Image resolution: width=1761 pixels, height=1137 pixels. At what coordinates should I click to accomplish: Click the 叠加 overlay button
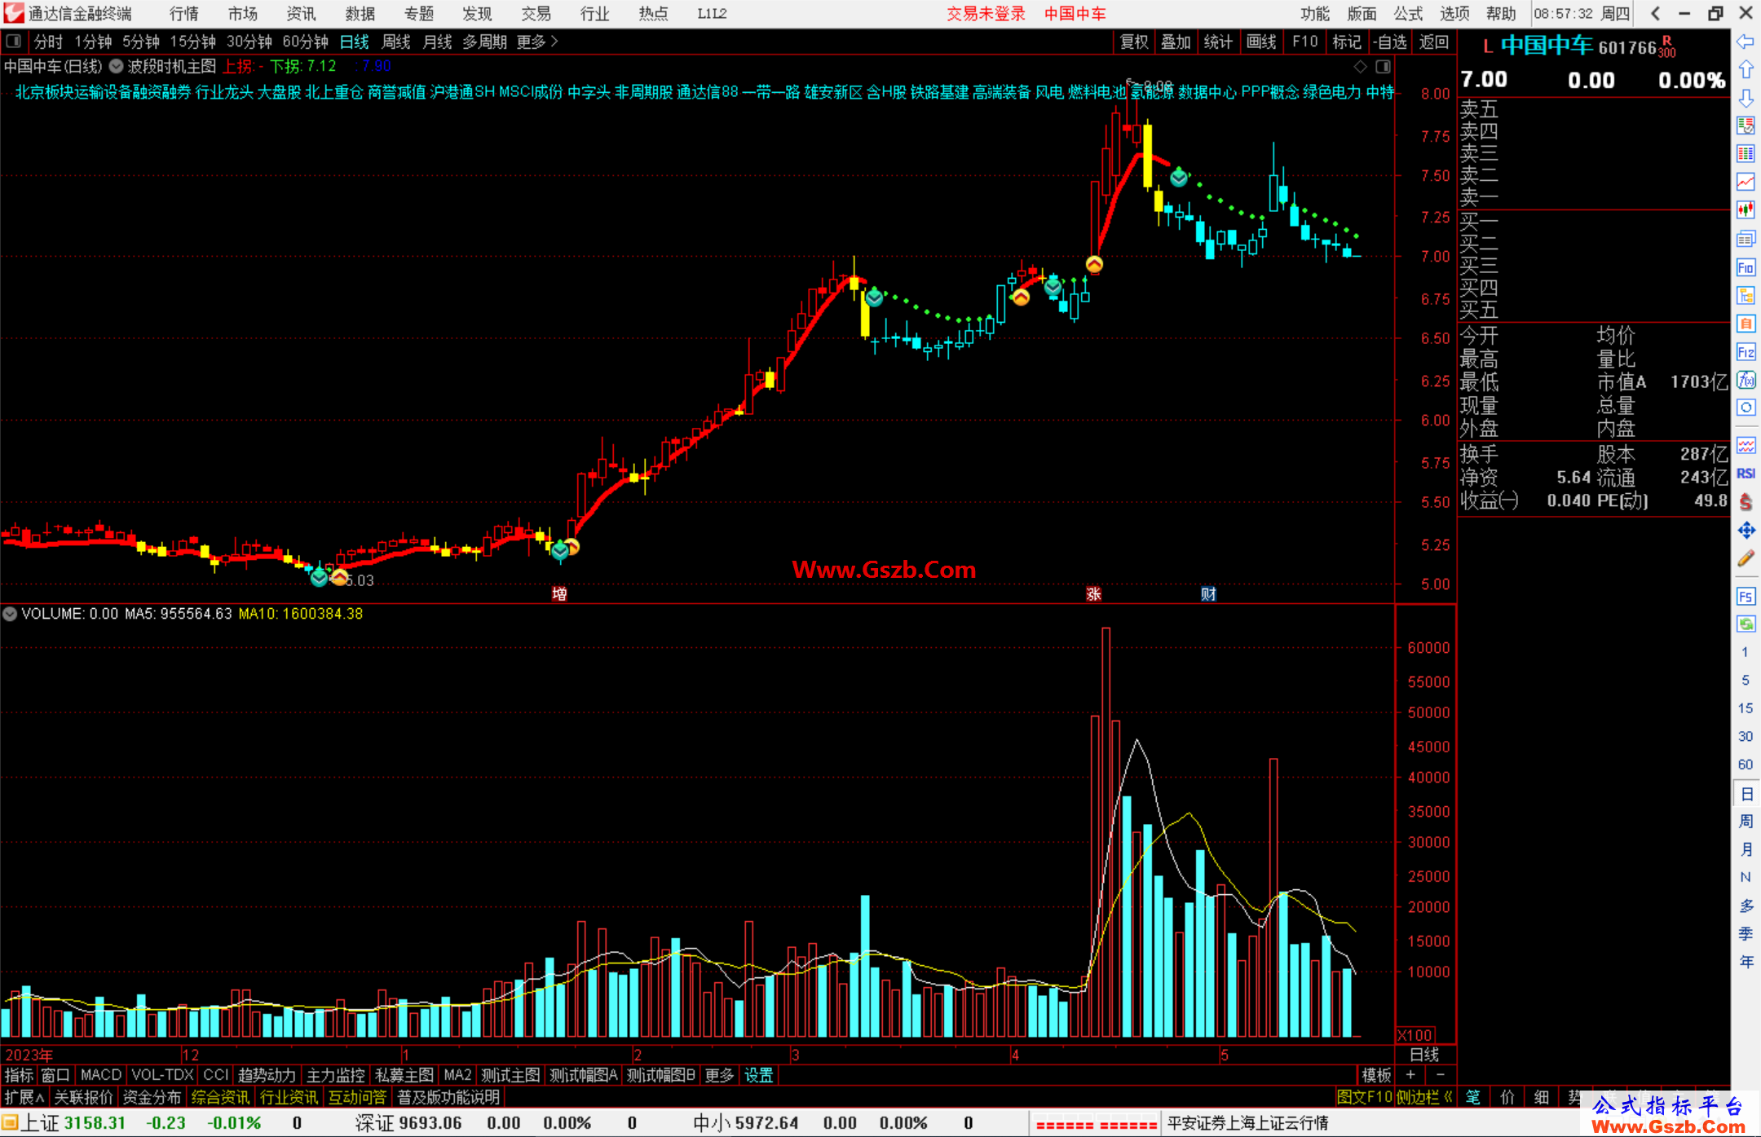1176,42
